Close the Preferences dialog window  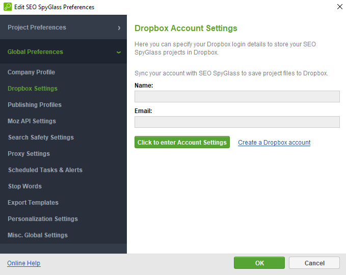(339, 7)
